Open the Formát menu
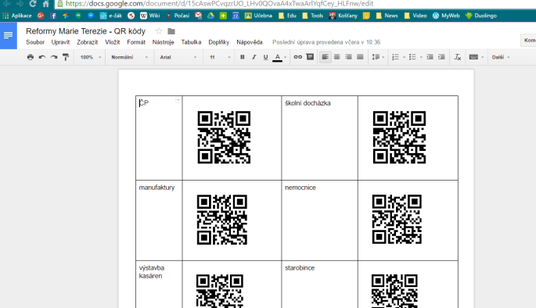 136,42
